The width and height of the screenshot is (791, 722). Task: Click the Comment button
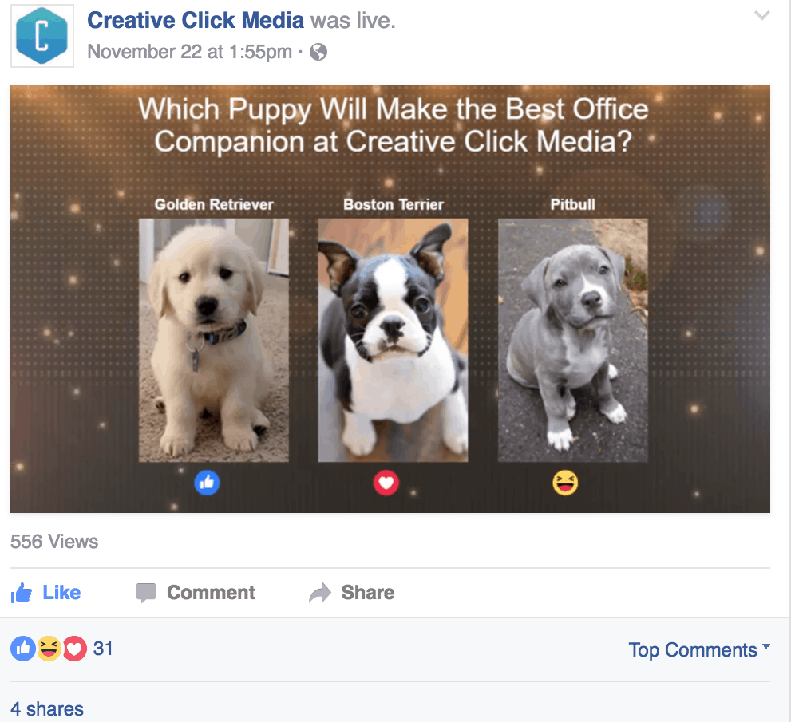[196, 593]
